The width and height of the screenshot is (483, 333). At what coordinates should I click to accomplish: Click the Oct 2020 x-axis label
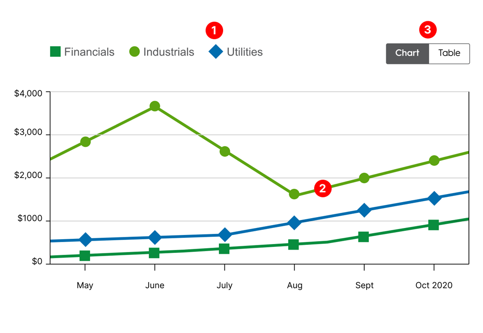coord(433,285)
